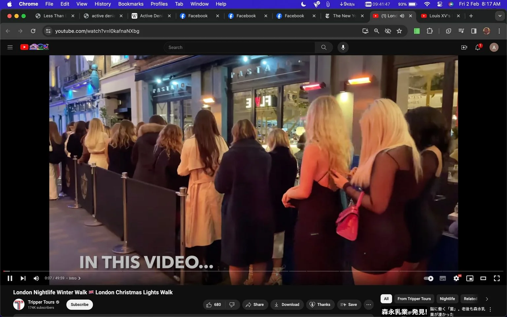
Task: Click the crossed-eye tracking protection icon
Action: [388, 31]
